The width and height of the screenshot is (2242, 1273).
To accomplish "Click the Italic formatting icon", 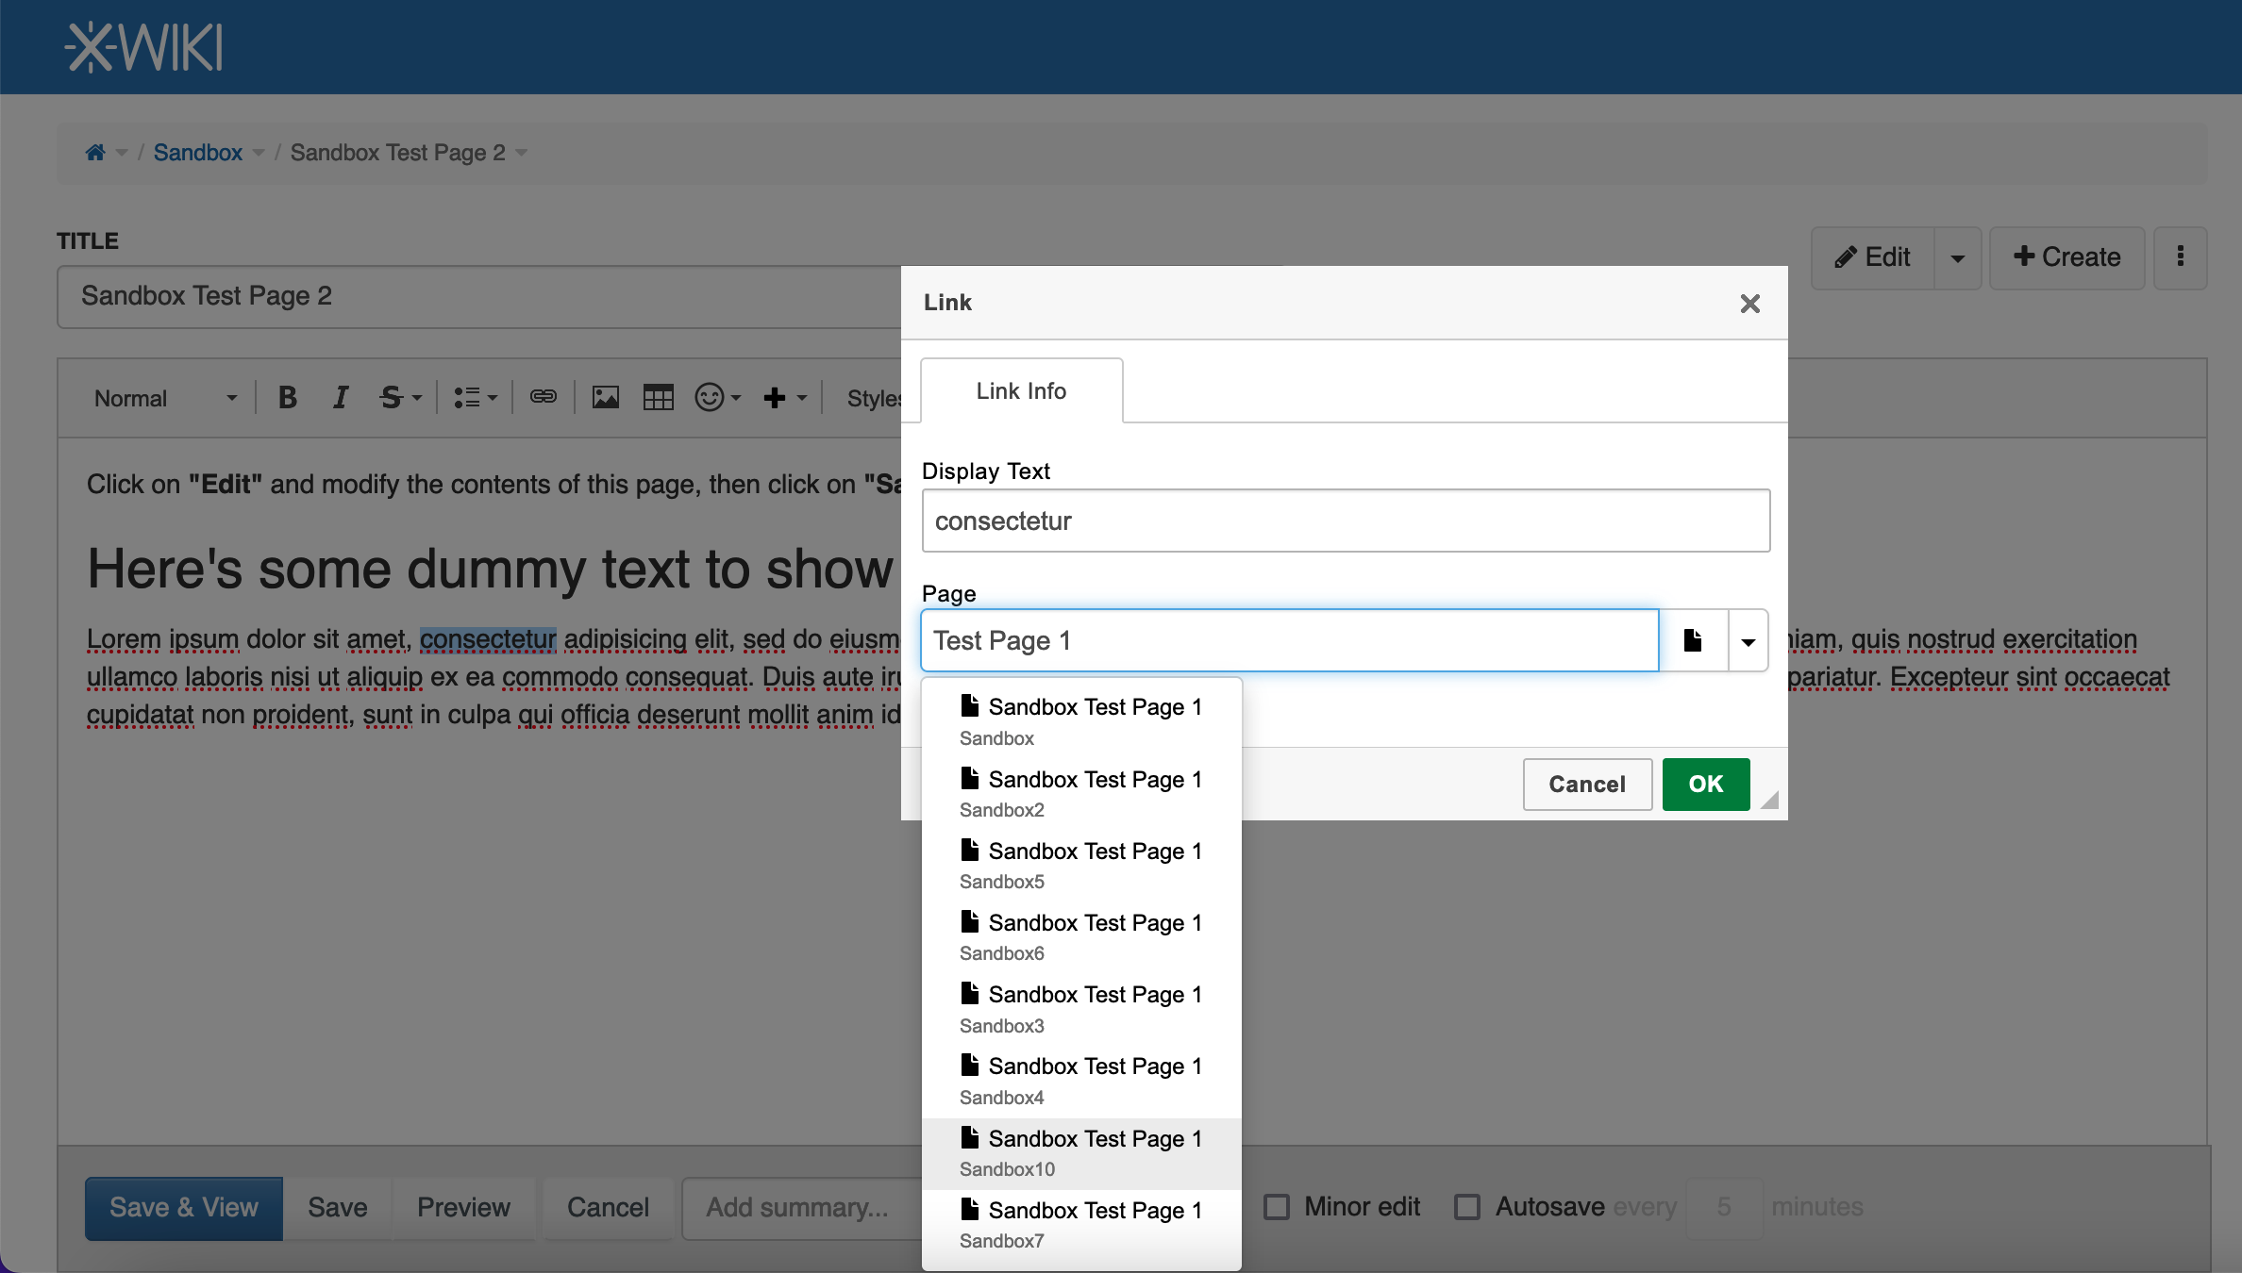I will 340,398.
